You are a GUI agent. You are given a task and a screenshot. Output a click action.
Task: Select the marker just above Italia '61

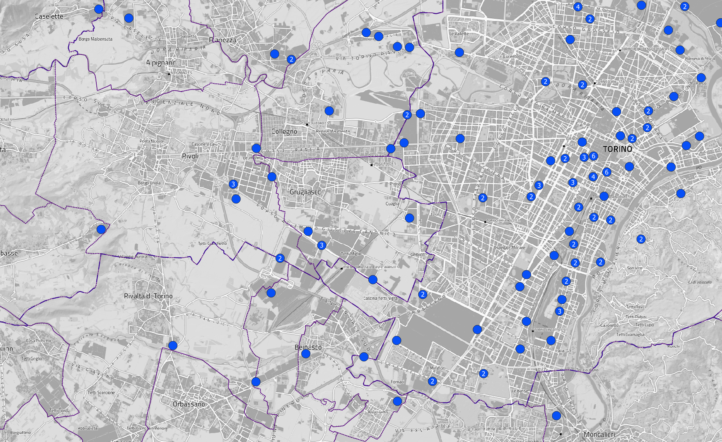[551, 341]
